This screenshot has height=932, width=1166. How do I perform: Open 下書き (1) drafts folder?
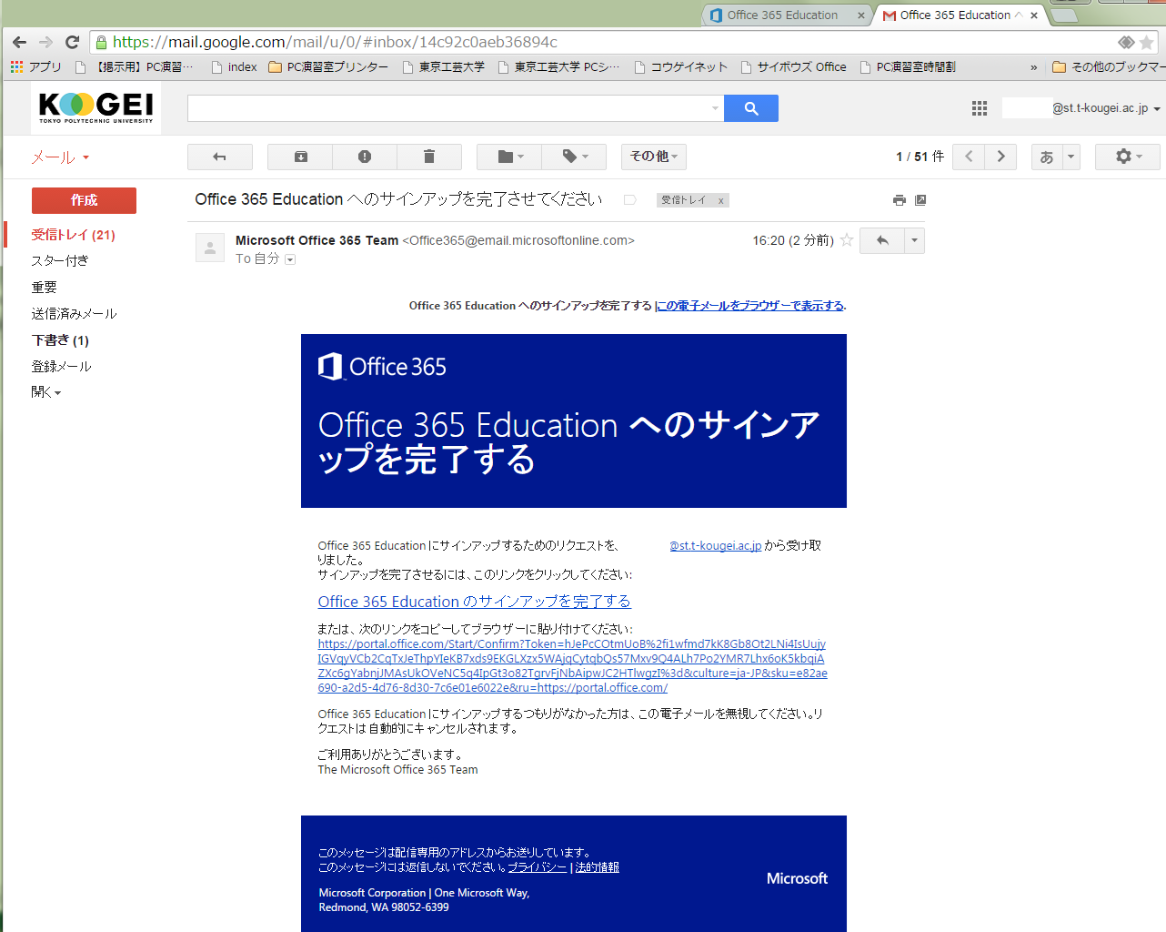tap(60, 340)
